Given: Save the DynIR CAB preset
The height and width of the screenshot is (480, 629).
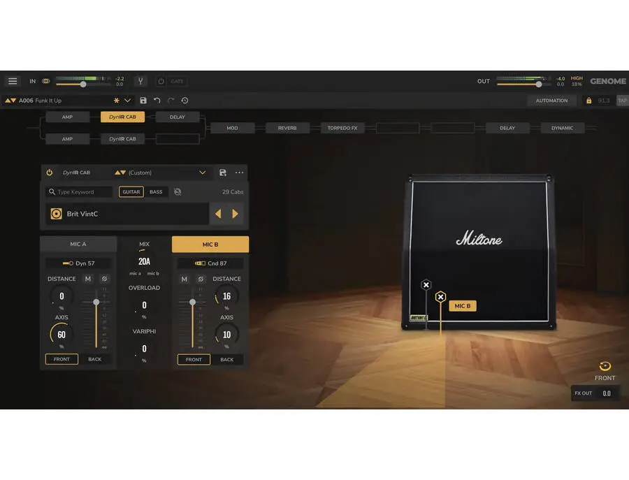Looking at the screenshot, I should coord(223,173).
